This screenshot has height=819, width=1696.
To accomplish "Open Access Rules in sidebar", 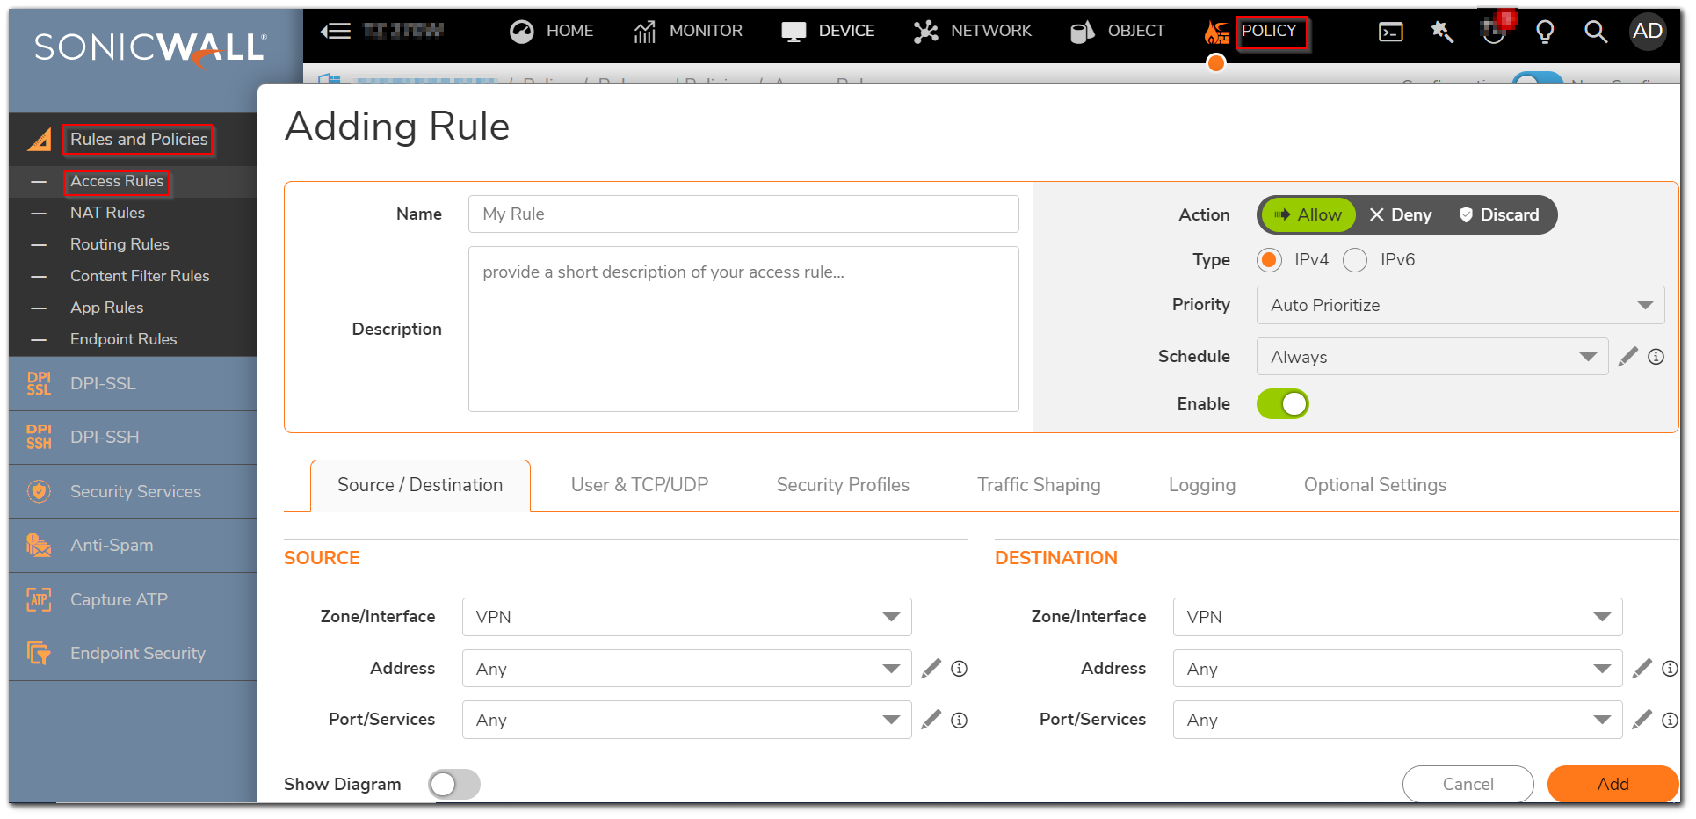I will [x=117, y=181].
